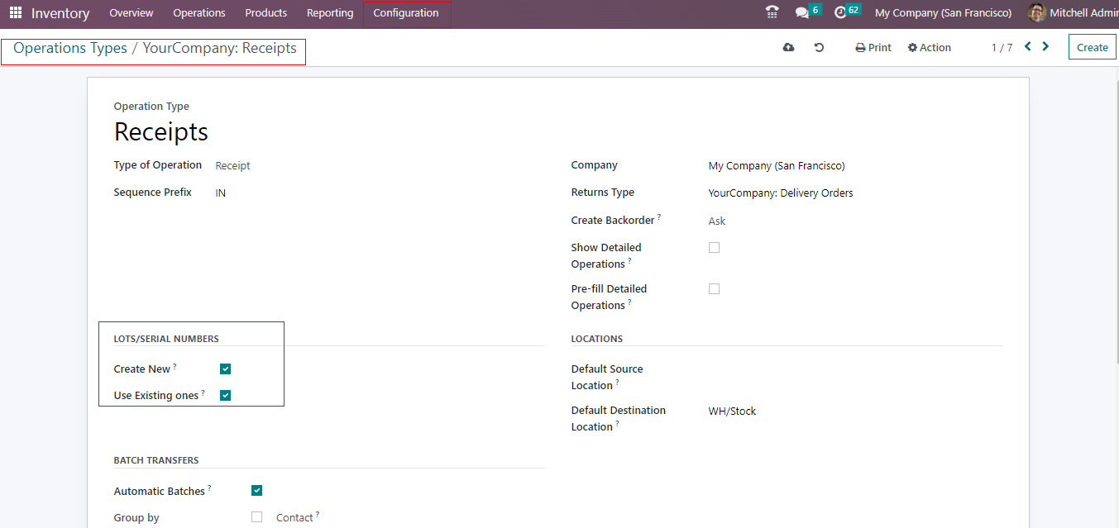1119x528 pixels.
Task: Go to next record arrow
Action: point(1045,47)
